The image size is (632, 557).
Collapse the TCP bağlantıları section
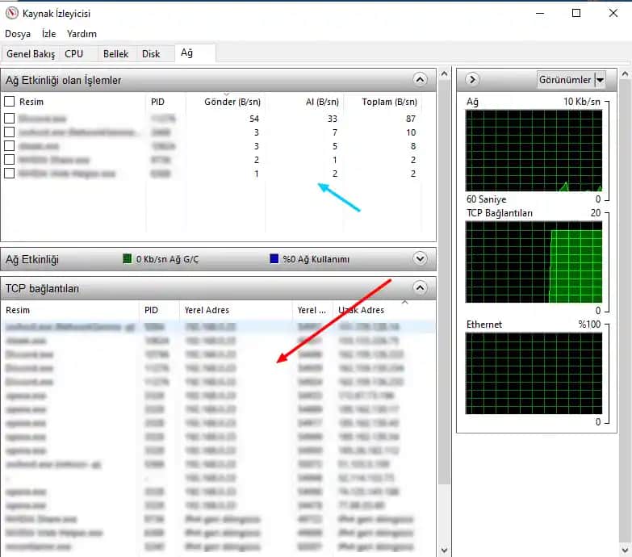[x=419, y=287]
